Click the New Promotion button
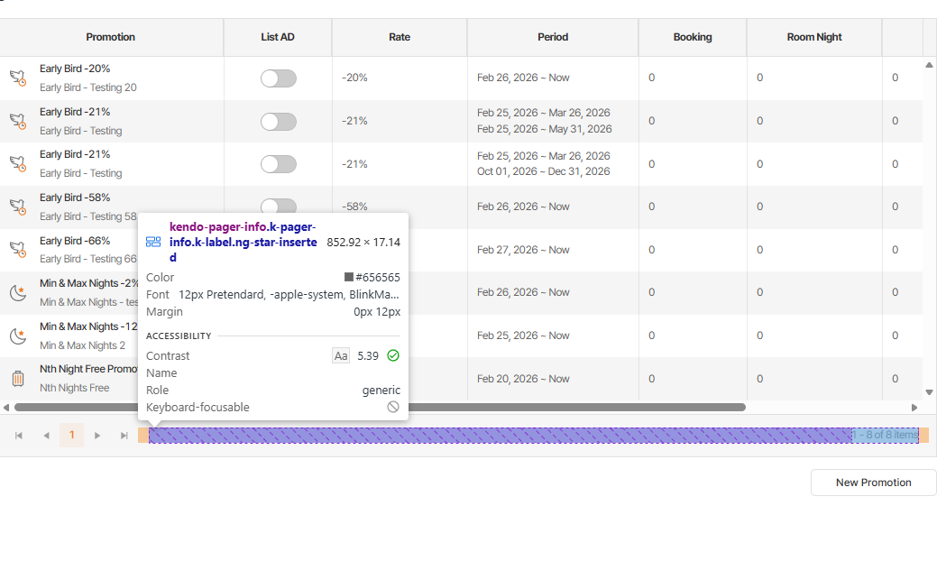The image size is (946, 570). pos(873,483)
